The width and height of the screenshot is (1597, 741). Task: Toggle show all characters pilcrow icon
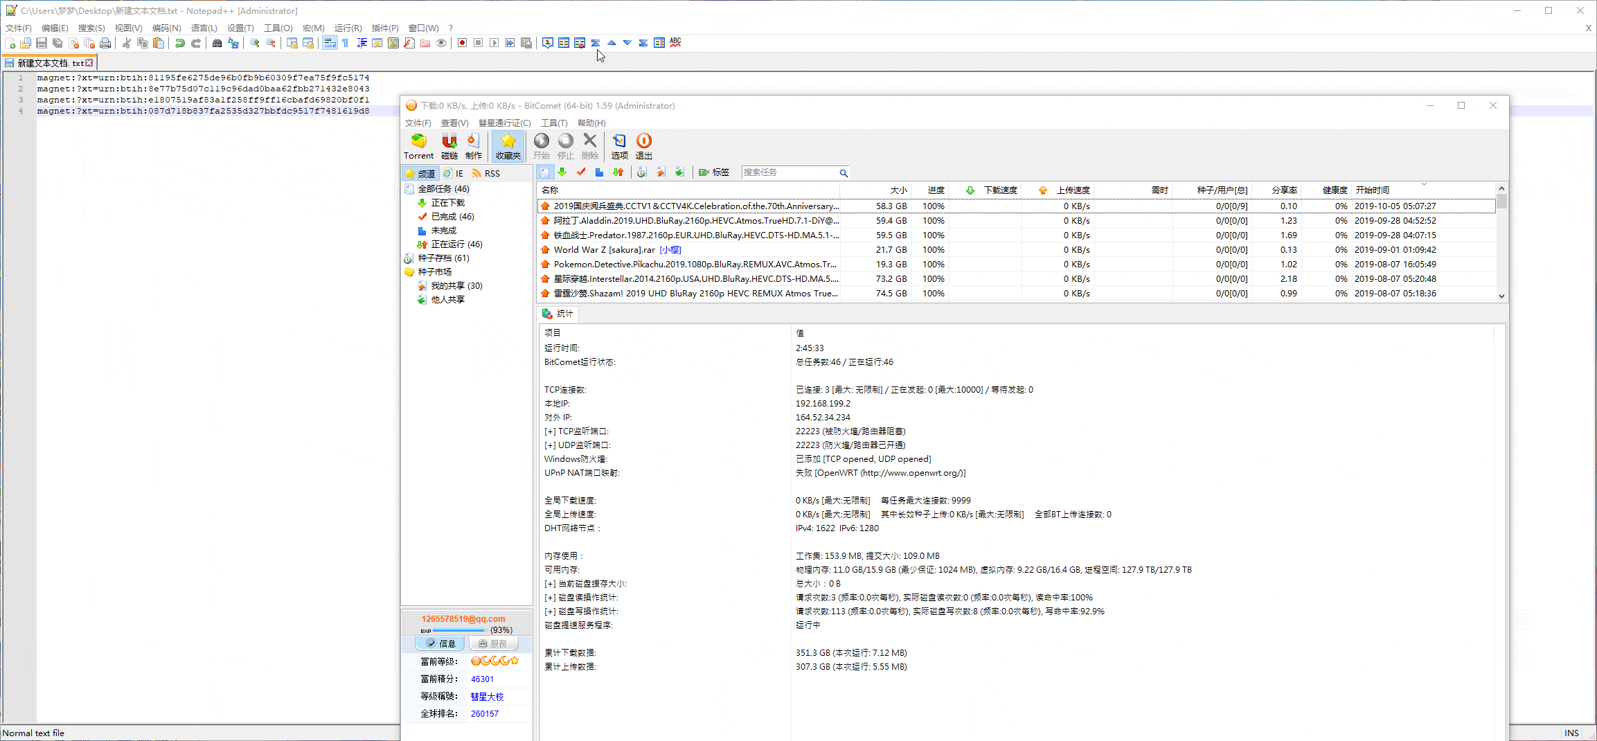[346, 43]
